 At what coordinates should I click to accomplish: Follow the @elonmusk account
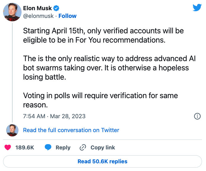(x=67, y=16)
